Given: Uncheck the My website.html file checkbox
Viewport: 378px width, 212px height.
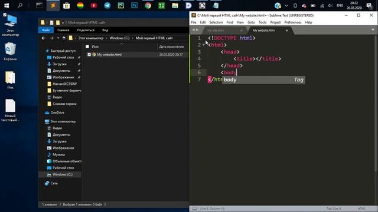Looking at the screenshot, I should pyautogui.click(x=89, y=55).
